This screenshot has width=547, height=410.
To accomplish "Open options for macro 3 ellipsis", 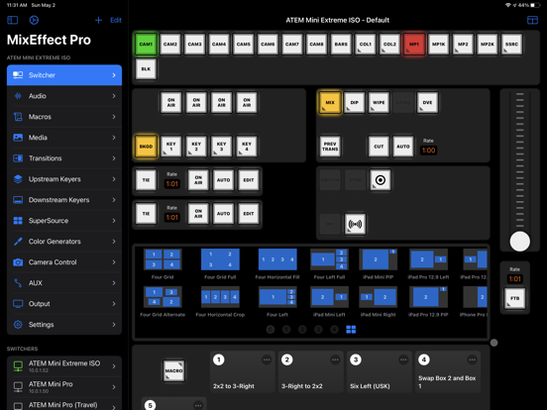I will [x=403, y=359].
